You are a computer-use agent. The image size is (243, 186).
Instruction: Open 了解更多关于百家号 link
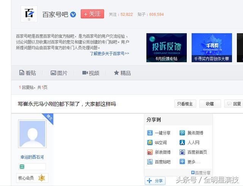point(109,53)
